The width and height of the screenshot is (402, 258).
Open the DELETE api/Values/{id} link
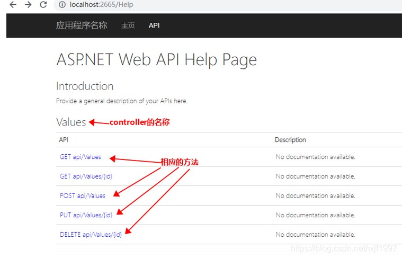tap(91, 235)
